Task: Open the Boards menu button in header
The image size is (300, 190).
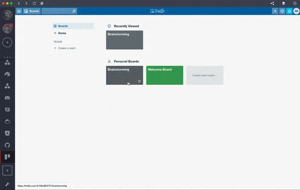Action: (x=32, y=11)
